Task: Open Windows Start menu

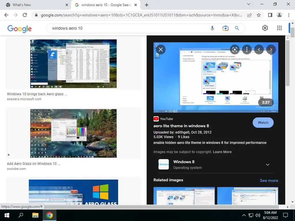Action: (x=7, y=215)
